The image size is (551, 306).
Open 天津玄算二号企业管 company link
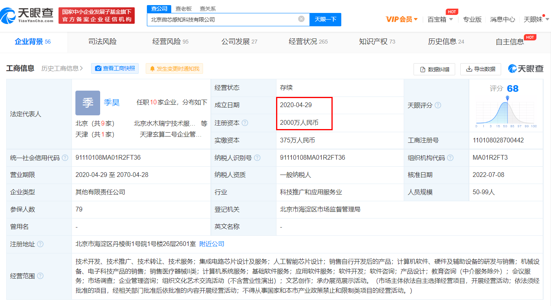tap(171, 135)
